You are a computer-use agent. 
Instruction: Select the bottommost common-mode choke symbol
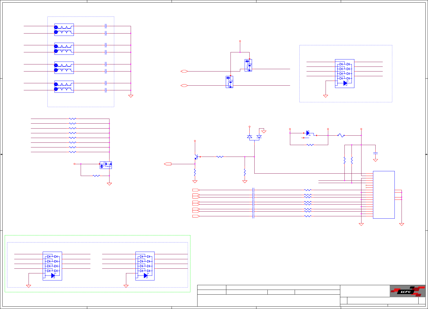(x=64, y=87)
